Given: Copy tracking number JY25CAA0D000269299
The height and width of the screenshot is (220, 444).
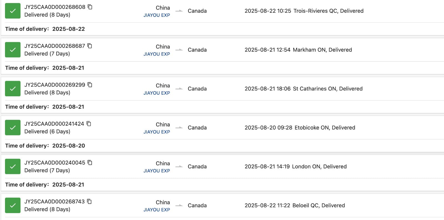Looking at the screenshot, I should pos(90,85).
